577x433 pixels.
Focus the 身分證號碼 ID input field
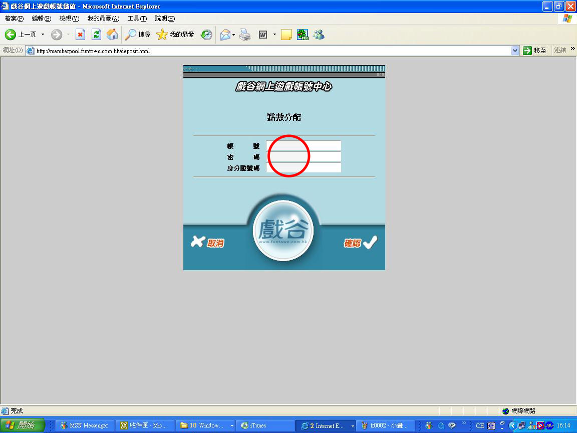coord(304,167)
